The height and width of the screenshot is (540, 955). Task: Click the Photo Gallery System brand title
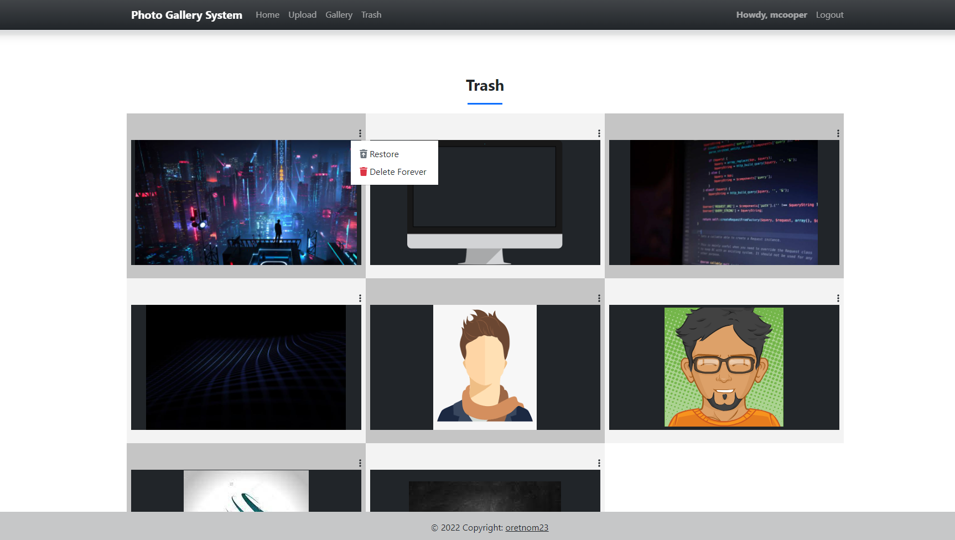coord(186,15)
